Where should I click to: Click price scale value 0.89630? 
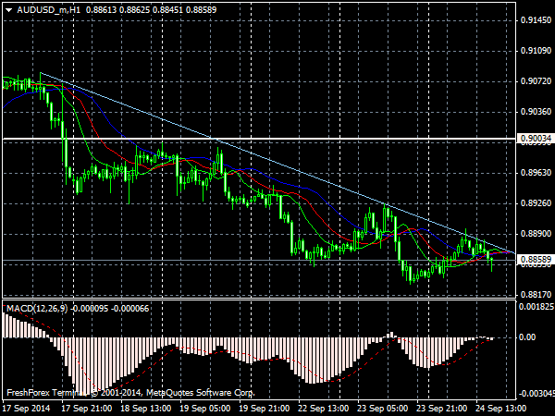coord(536,173)
